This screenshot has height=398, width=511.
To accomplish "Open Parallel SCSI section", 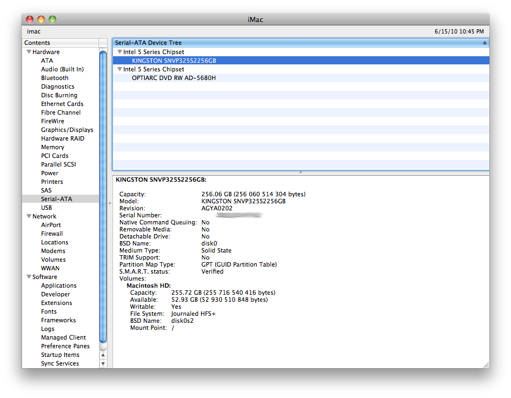I will click(58, 164).
